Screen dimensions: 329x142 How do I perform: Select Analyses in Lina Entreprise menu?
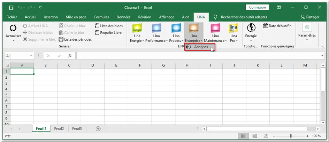click(x=200, y=47)
